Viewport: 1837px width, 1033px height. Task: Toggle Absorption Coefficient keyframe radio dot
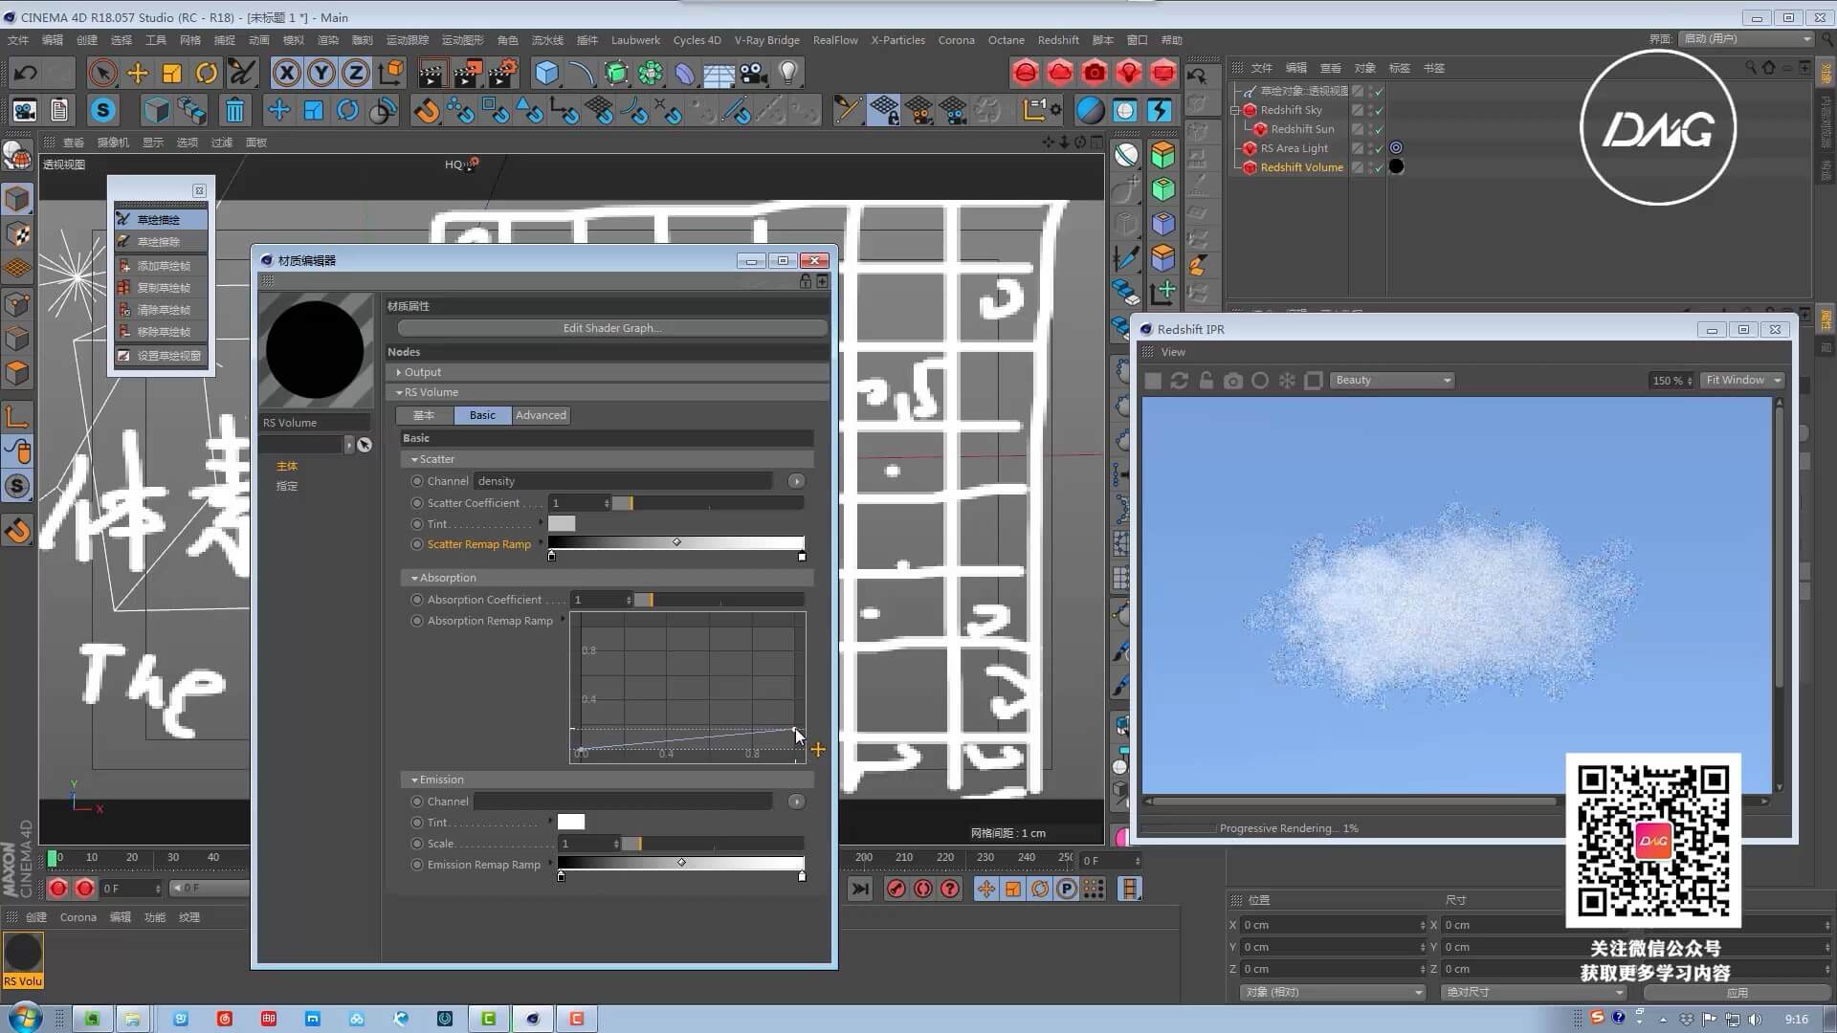(417, 600)
